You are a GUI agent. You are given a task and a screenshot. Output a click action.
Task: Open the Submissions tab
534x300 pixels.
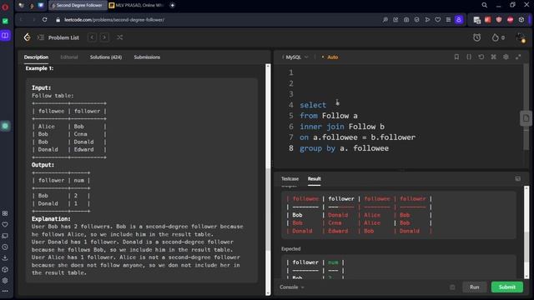[147, 57]
